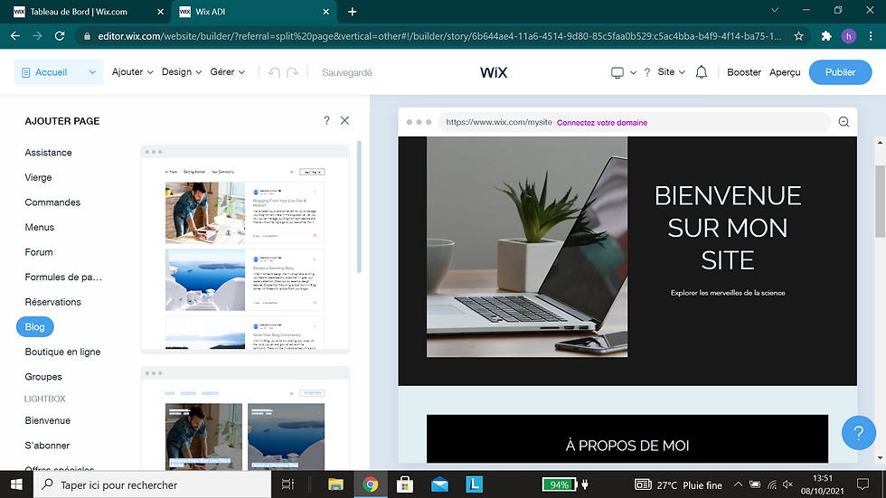The width and height of the screenshot is (886, 498).
Task: Select the Commandes page category
Action: click(52, 202)
